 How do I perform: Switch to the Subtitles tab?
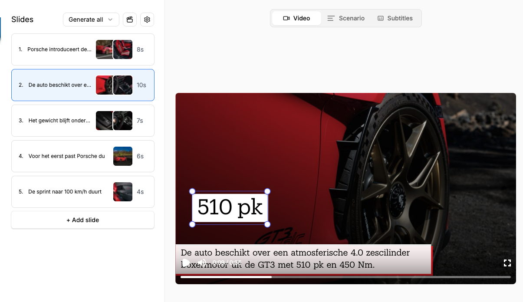click(x=395, y=18)
